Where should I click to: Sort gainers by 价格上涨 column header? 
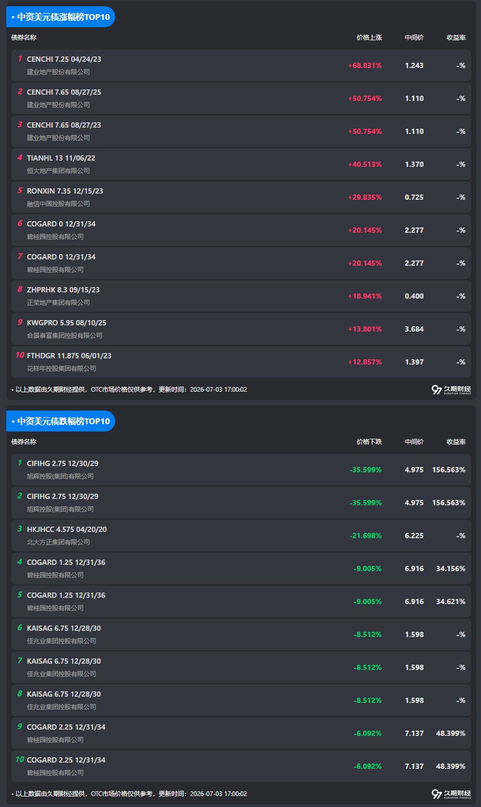click(x=369, y=38)
